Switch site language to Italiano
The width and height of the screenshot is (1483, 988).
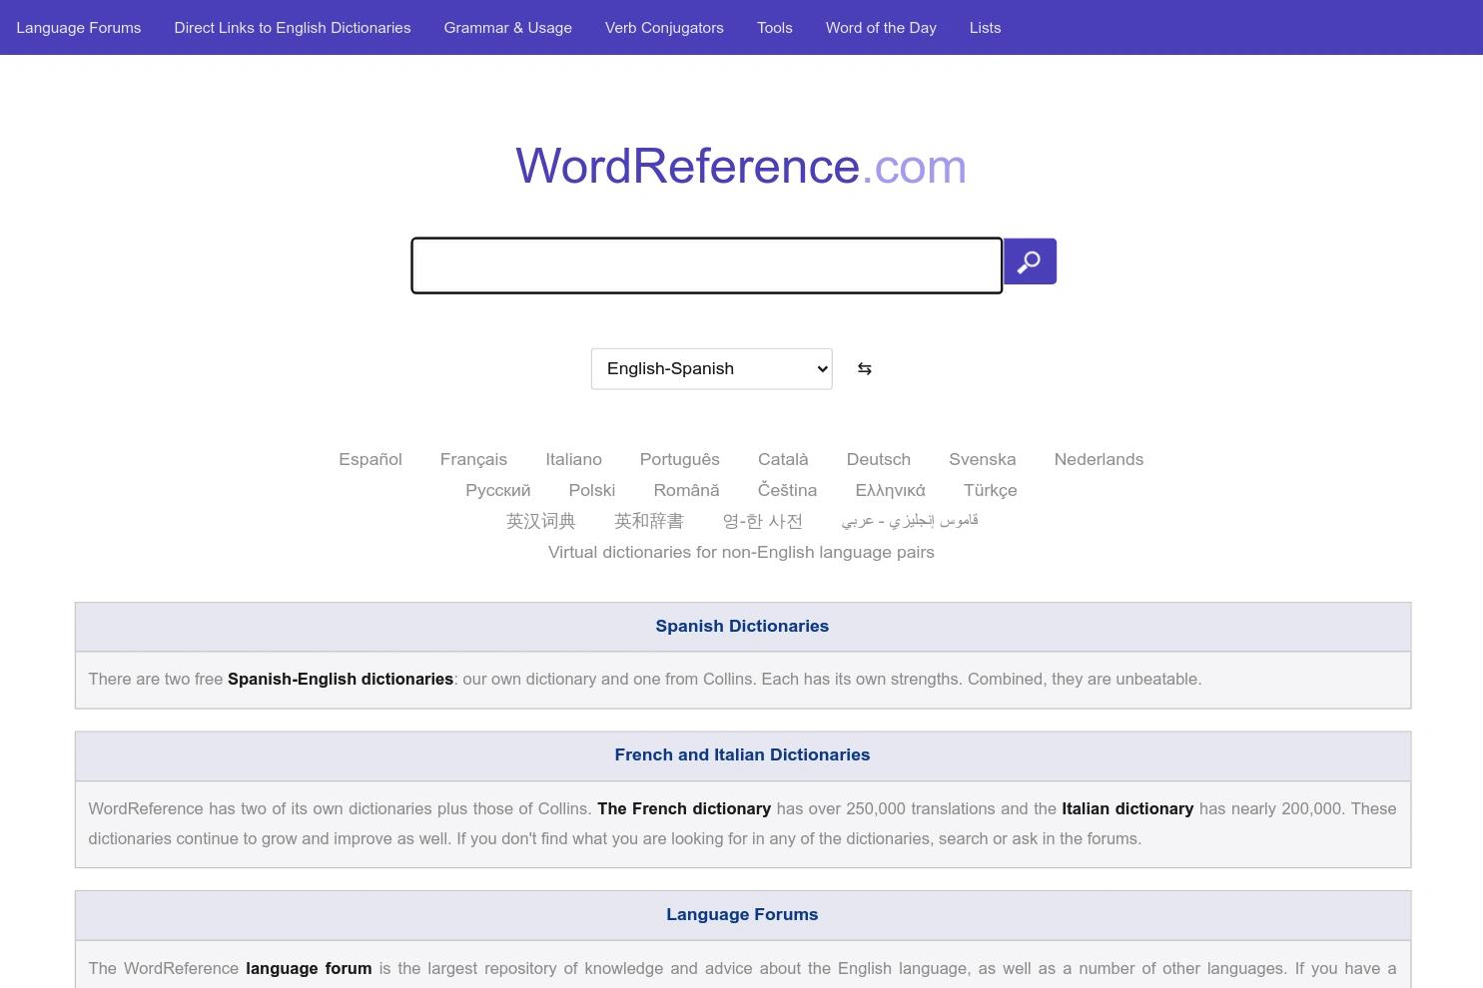(573, 459)
